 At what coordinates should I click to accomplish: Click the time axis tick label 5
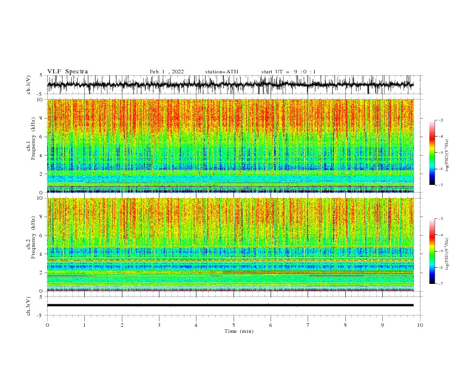point(234,325)
